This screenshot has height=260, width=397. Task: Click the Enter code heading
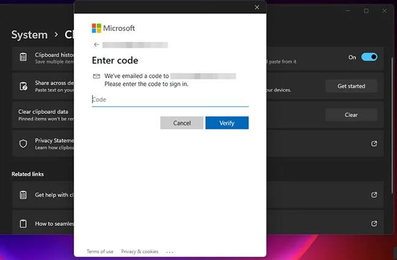[115, 60]
